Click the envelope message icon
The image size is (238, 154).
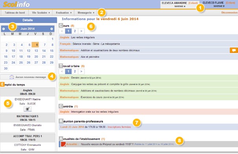(12, 77)
